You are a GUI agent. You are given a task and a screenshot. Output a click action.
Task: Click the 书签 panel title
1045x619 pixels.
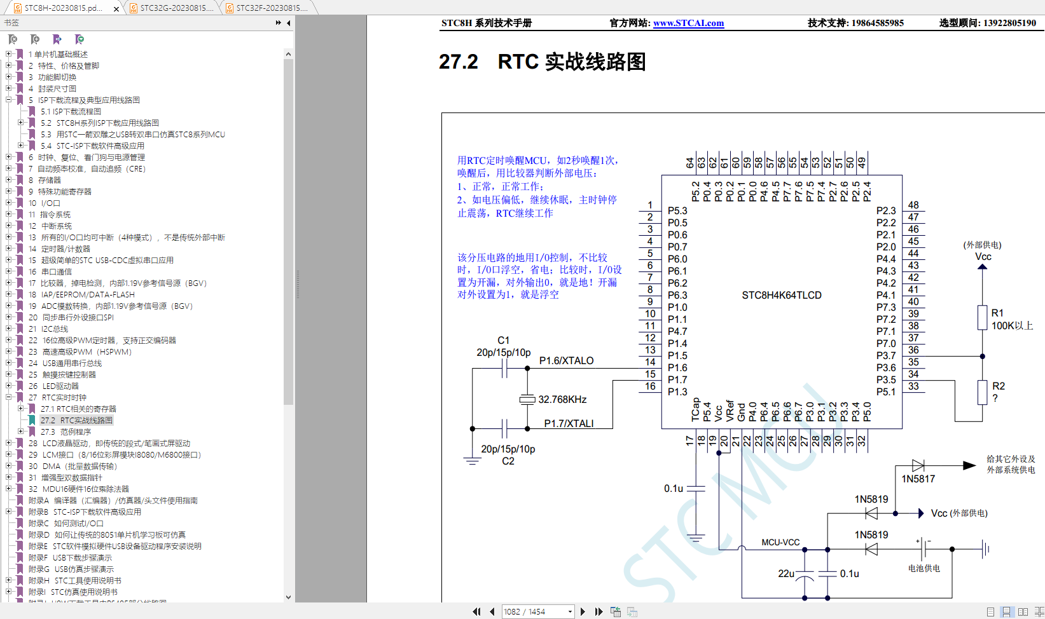(x=11, y=23)
